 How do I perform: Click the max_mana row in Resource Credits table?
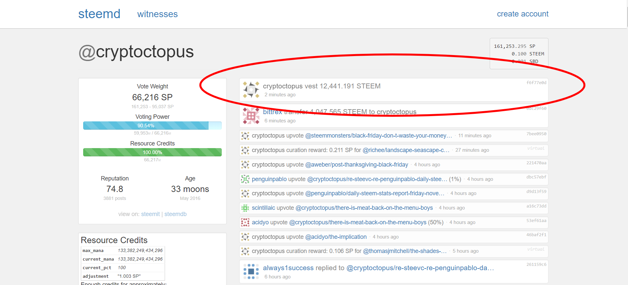(123, 251)
